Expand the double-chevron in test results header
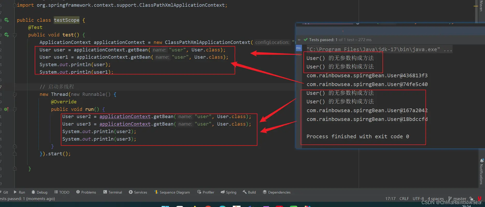The image size is (485, 207). pos(299,40)
